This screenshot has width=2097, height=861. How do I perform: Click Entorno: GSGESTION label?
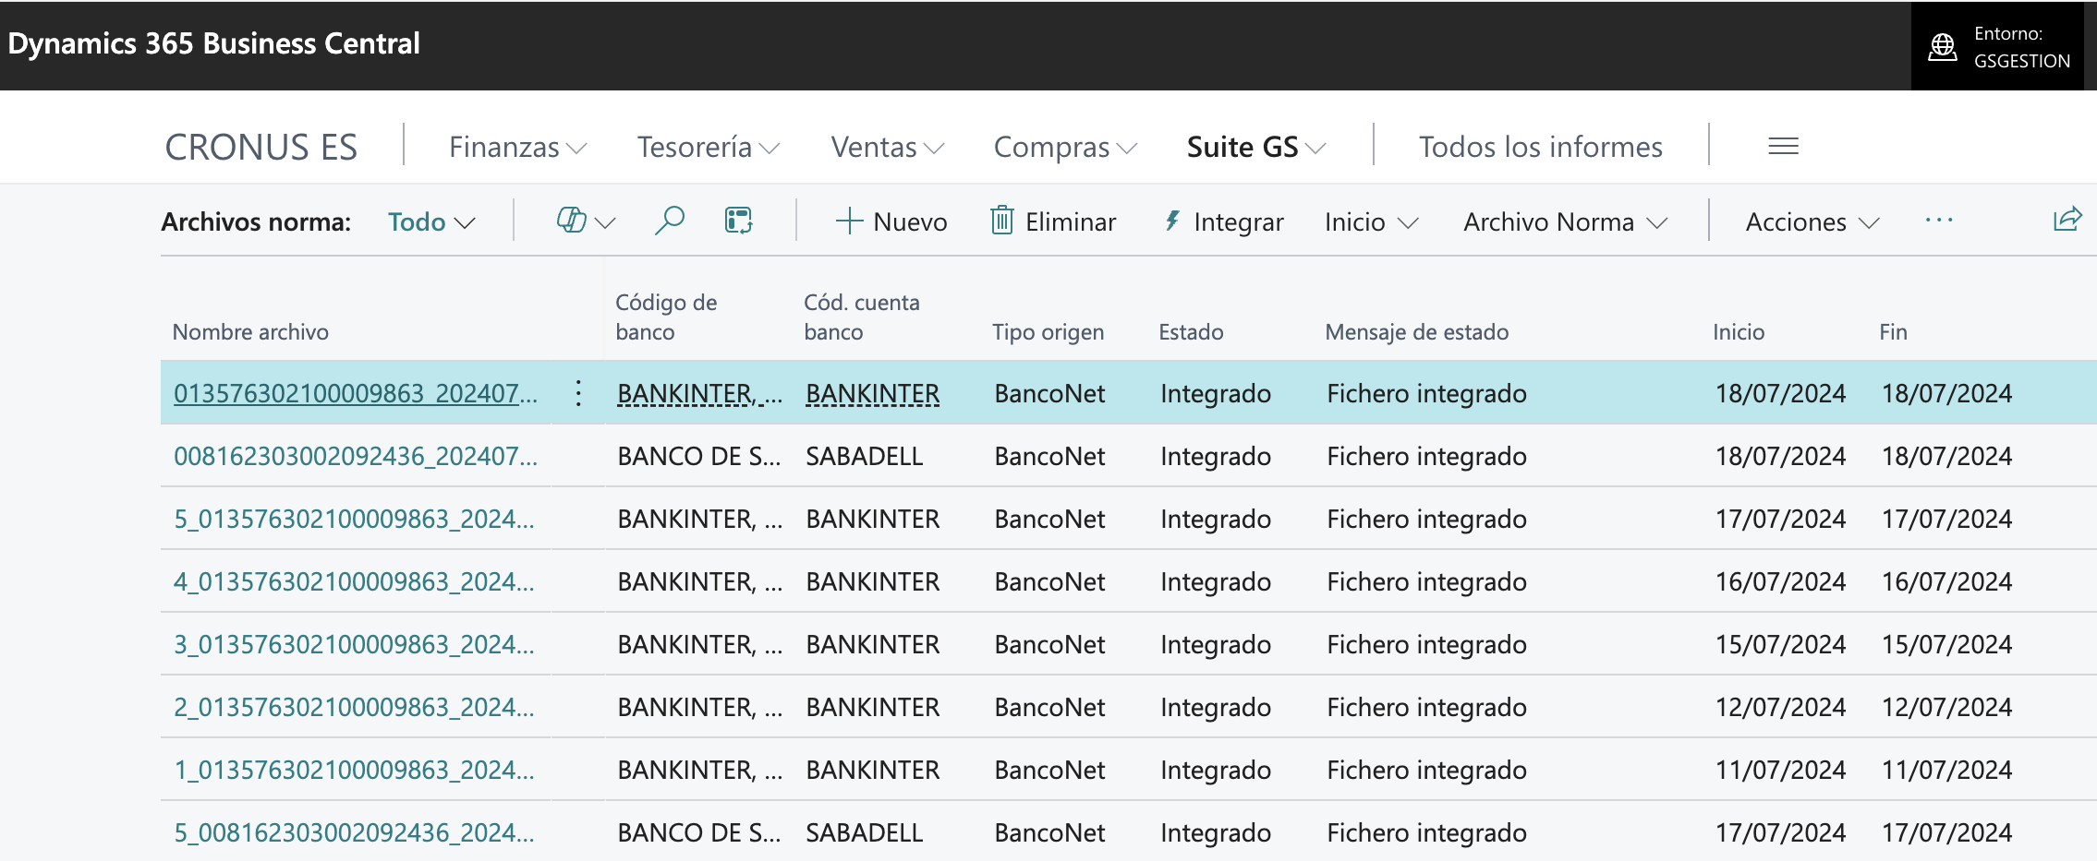[2021, 47]
